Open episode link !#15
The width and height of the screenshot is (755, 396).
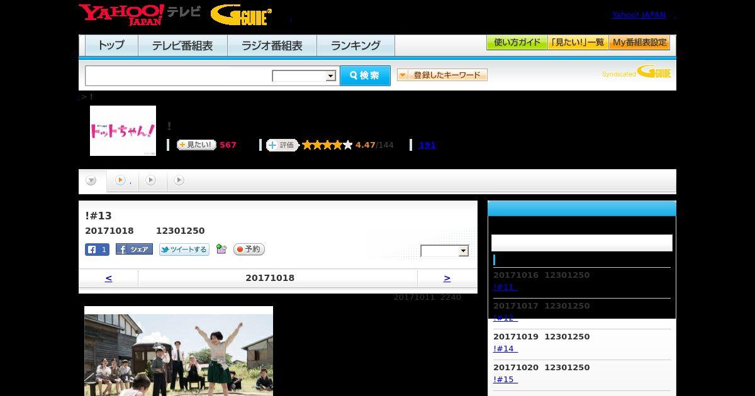(505, 380)
